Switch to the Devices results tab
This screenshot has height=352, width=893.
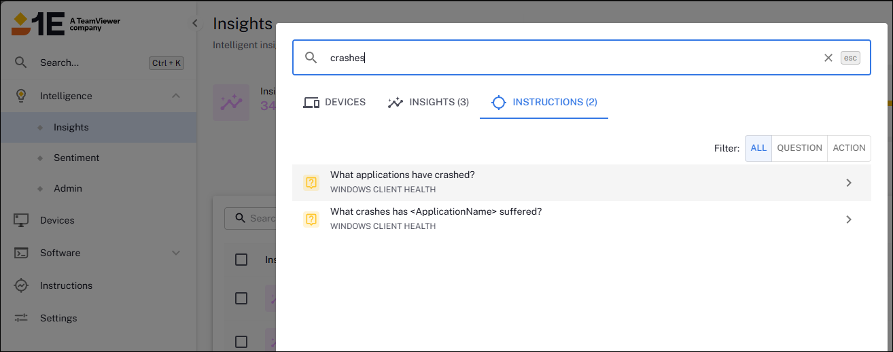click(x=334, y=103)
